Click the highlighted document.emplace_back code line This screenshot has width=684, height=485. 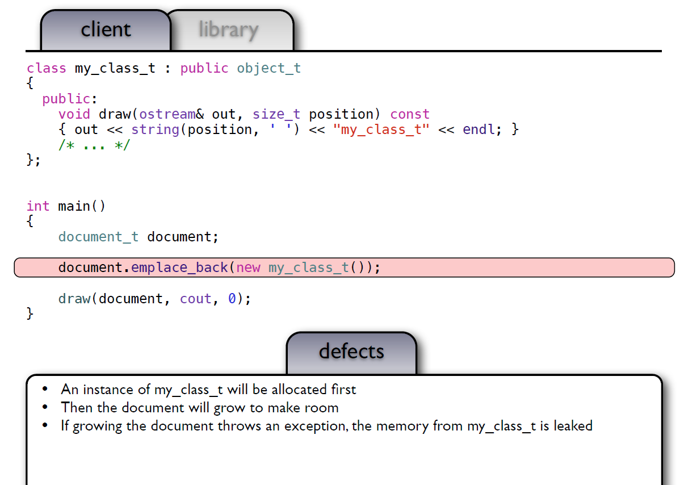[219, 267]
